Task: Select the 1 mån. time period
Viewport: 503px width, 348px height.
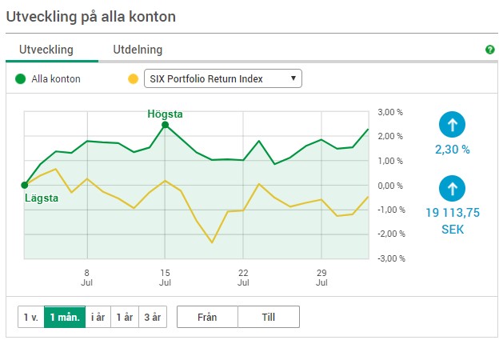Action: coord(65,317)
